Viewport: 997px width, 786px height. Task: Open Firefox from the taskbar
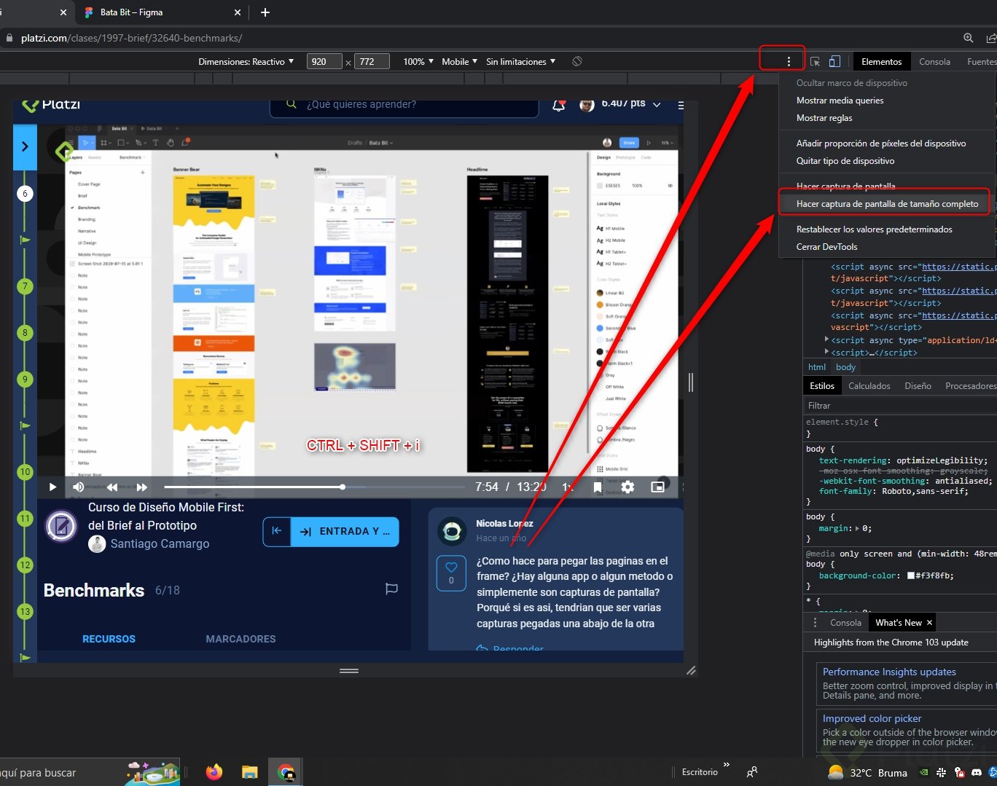(x=214, y=772)
